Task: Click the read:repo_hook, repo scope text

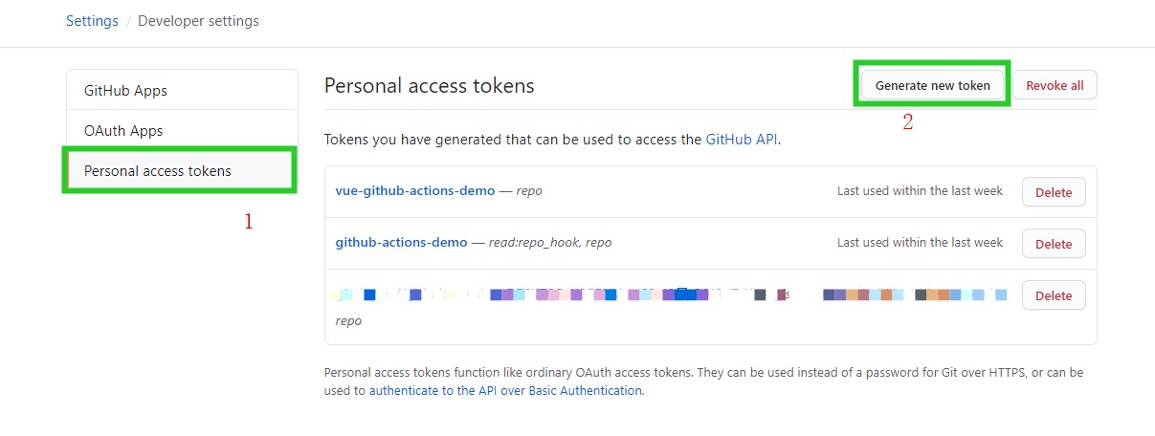Action: 550,243
